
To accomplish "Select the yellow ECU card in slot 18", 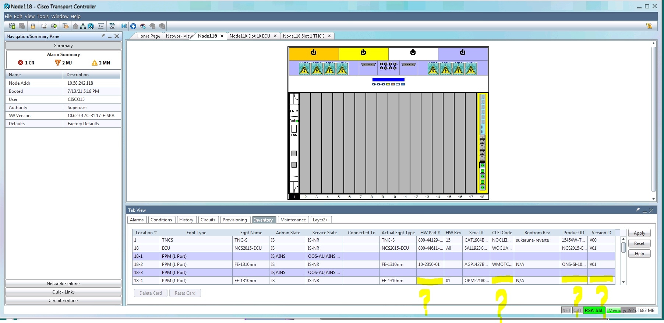I will [x=482, y=143].
